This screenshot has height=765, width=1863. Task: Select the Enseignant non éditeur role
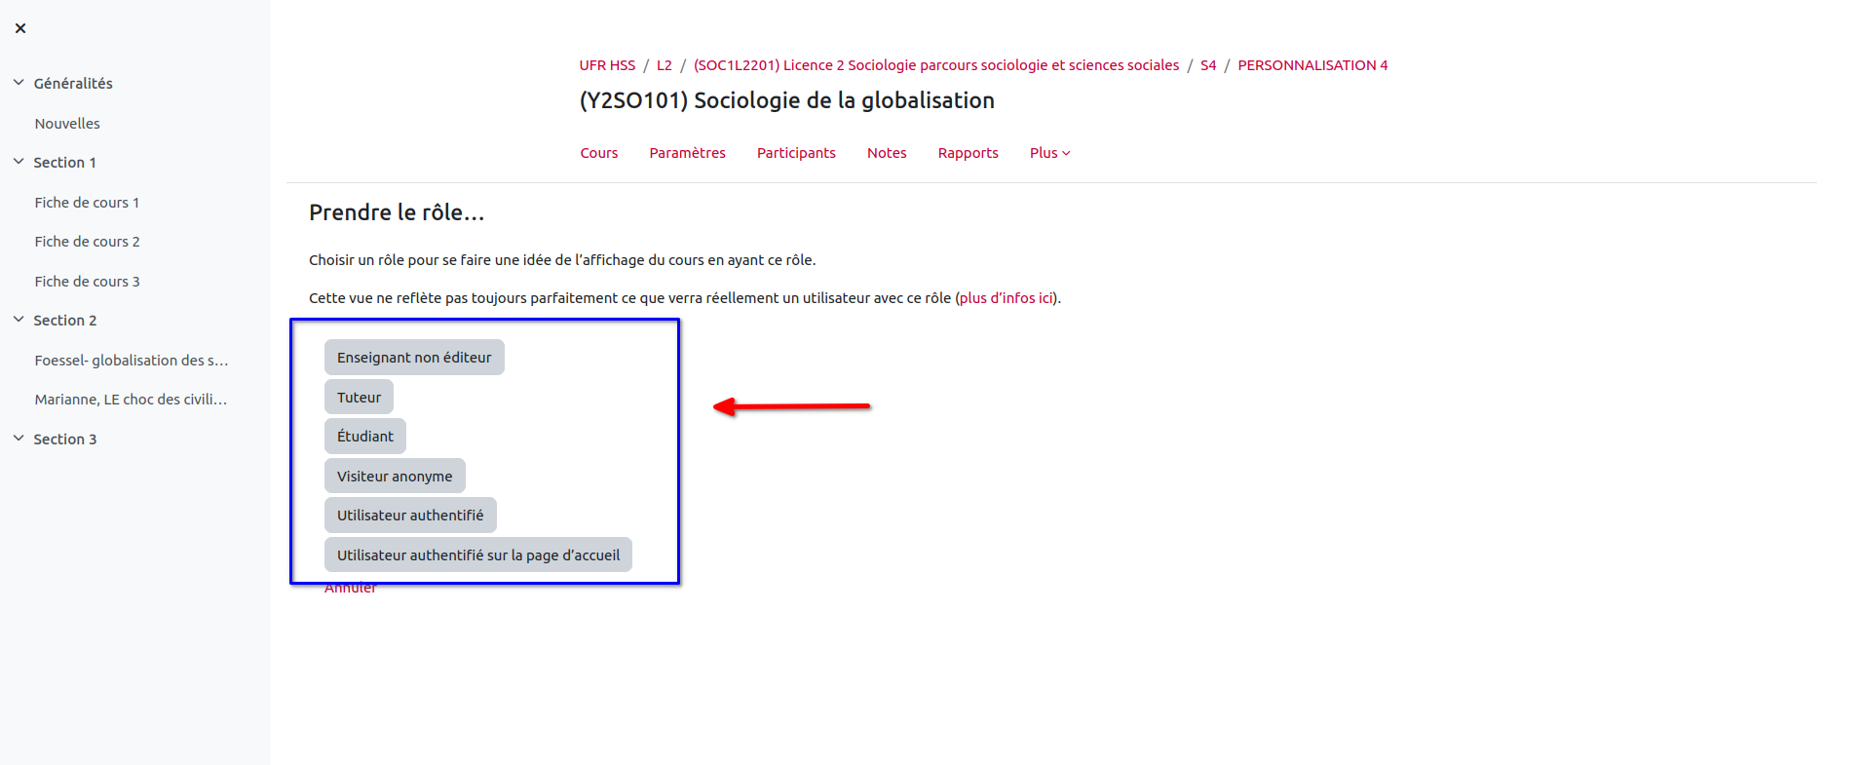[414, 358]
